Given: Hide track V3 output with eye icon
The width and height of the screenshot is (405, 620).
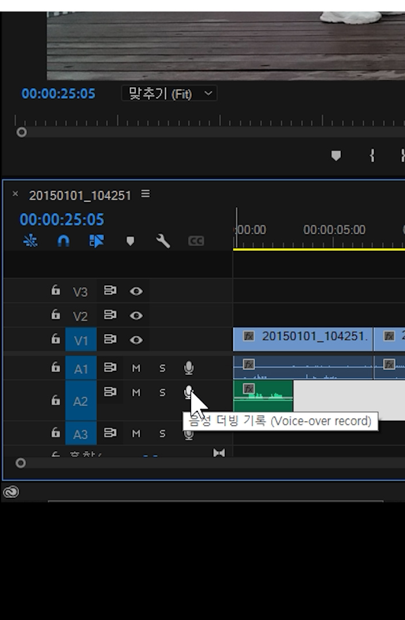Looking at the screenshot, I should pyautogui.click(x=137, y=292).
